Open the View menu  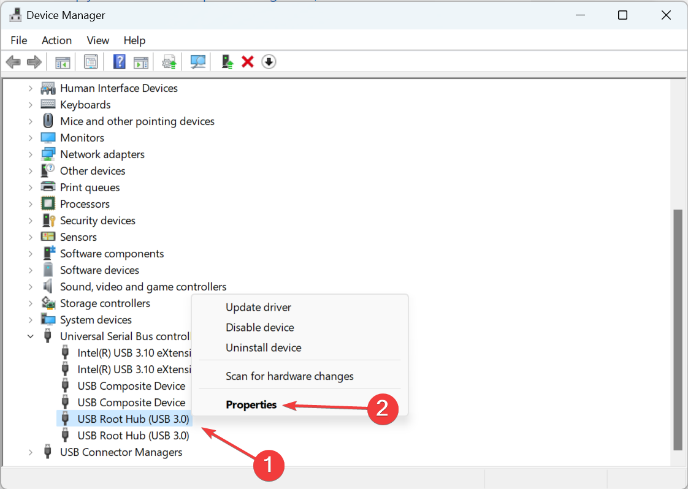click(x=97, y=40)
